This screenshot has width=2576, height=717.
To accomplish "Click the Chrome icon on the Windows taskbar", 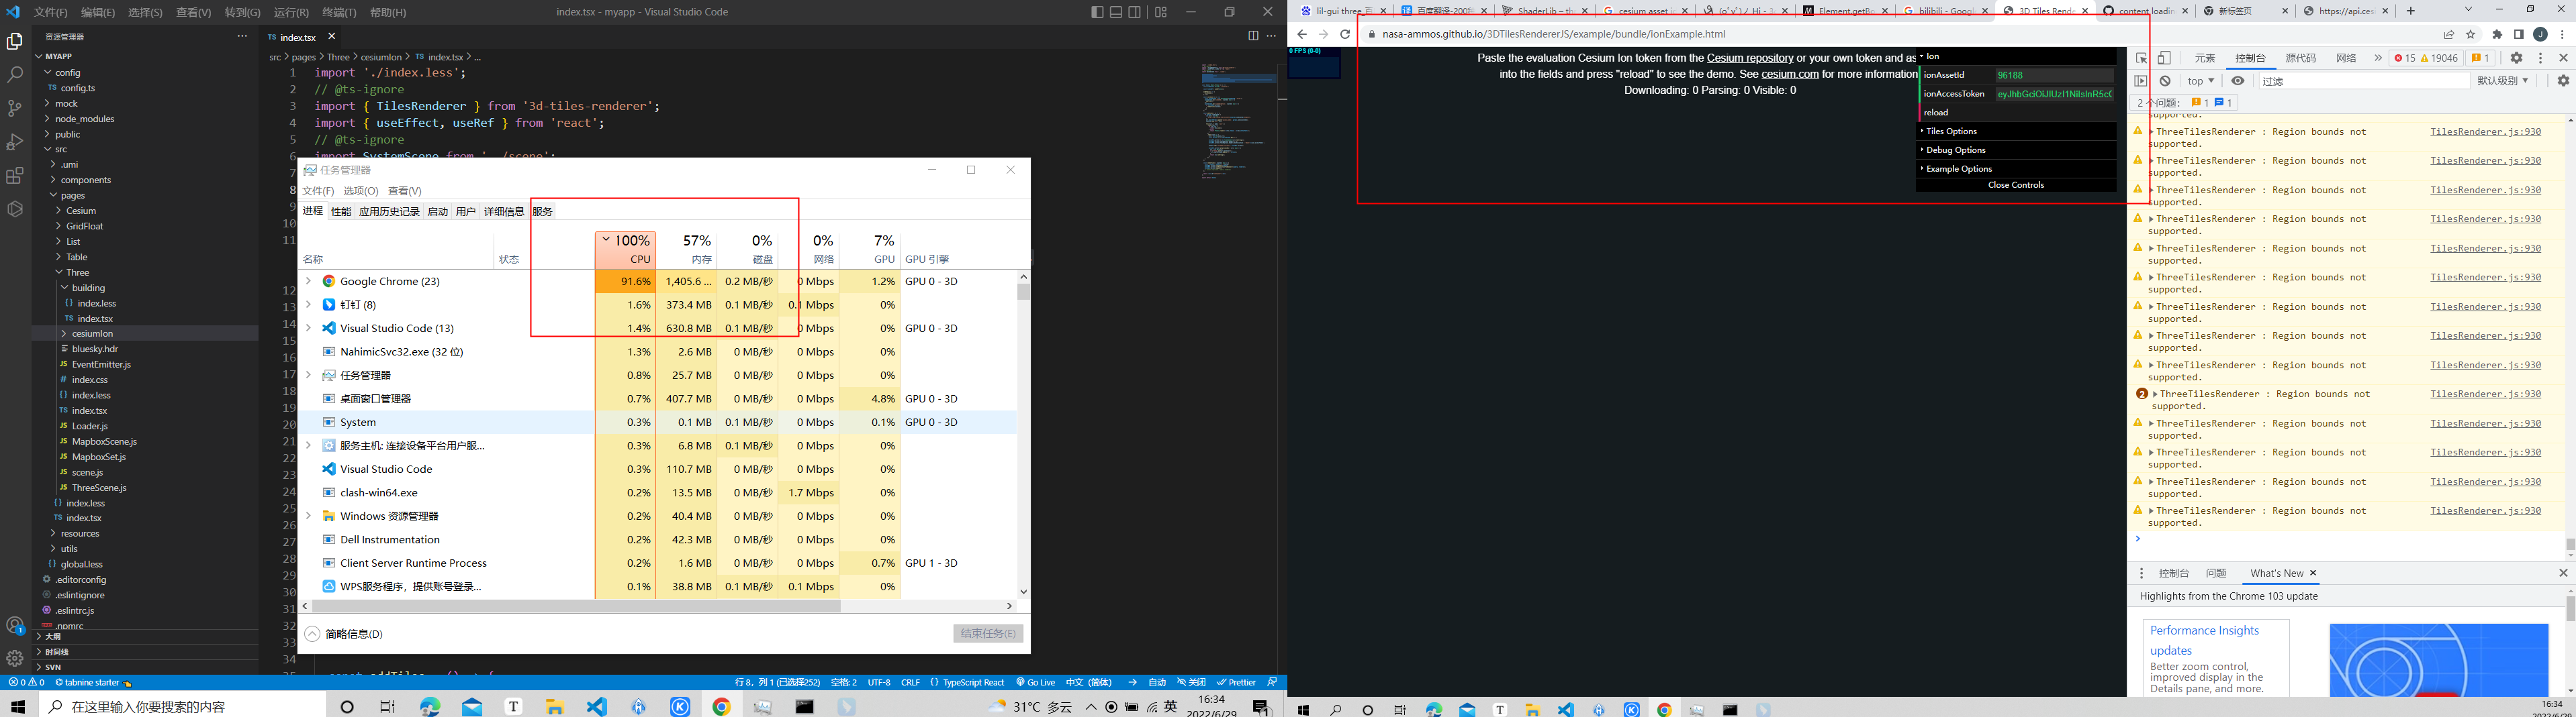I will coord(722,707).
